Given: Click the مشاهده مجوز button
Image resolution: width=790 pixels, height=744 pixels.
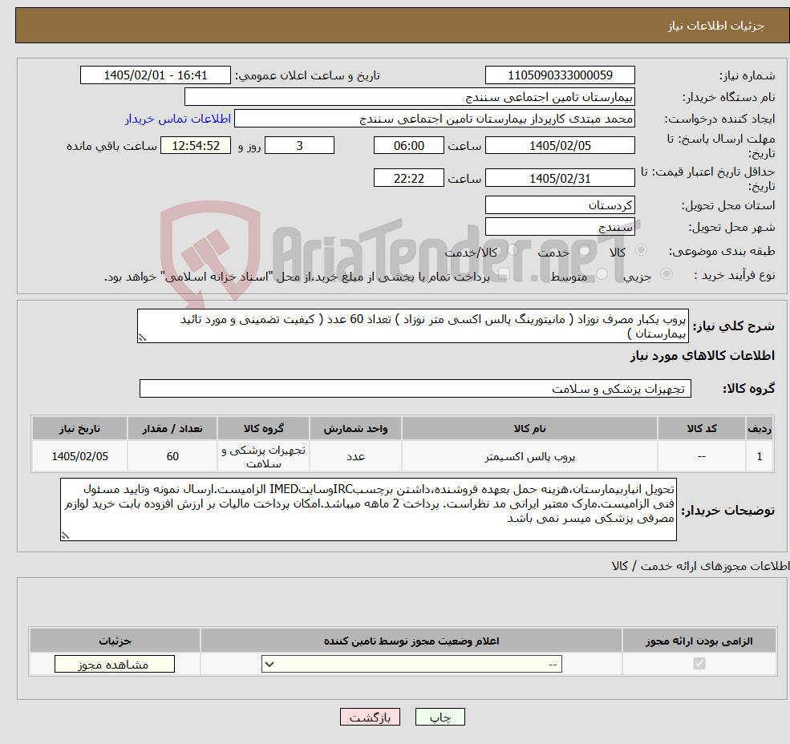Looking at the screenshot, I should pos(115,664).
